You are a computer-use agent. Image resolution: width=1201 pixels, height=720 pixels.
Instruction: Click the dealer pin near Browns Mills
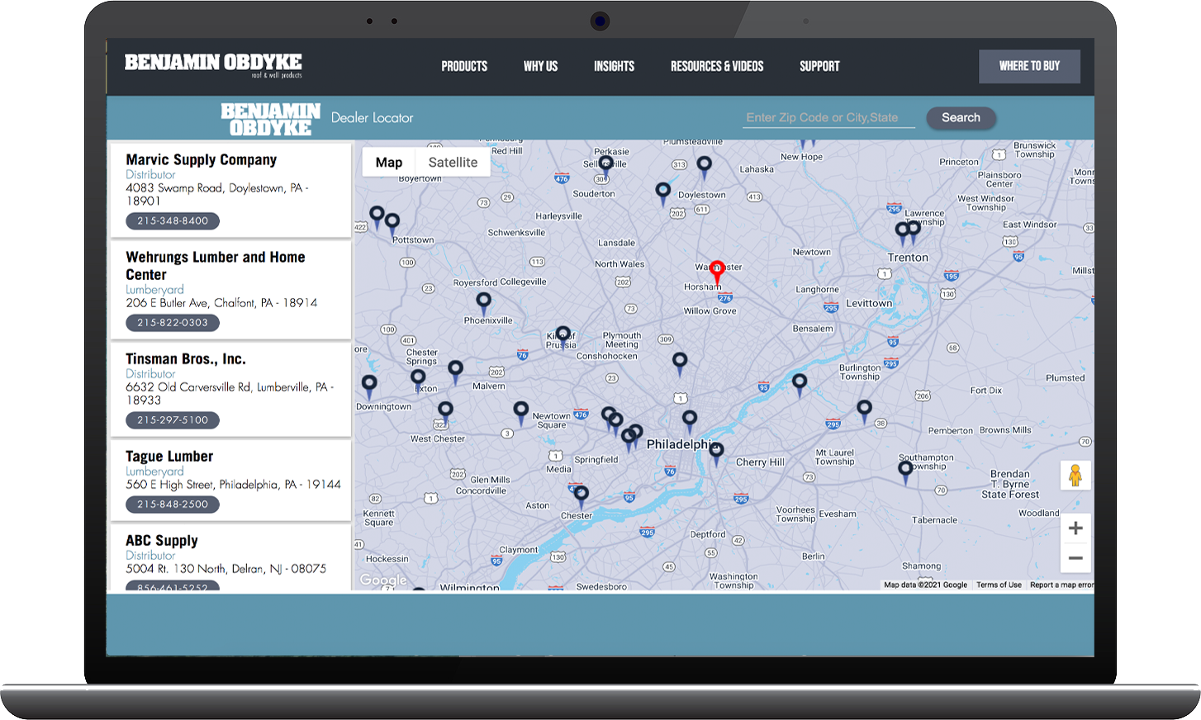pyautogui.click(x=864, y=410)
